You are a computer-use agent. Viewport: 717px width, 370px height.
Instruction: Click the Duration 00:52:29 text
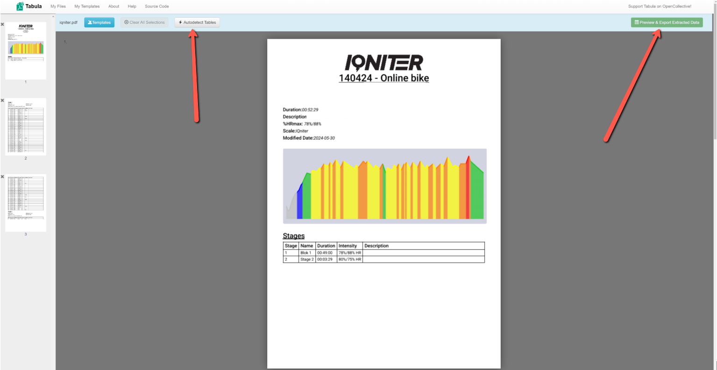[x=300, y=110]
